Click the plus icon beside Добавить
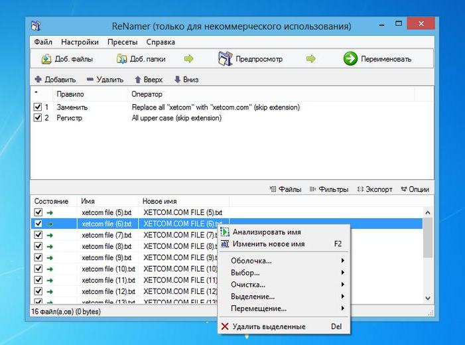This screenshot has width=465, height=345. pyautogui.click(x=38, y=79)
